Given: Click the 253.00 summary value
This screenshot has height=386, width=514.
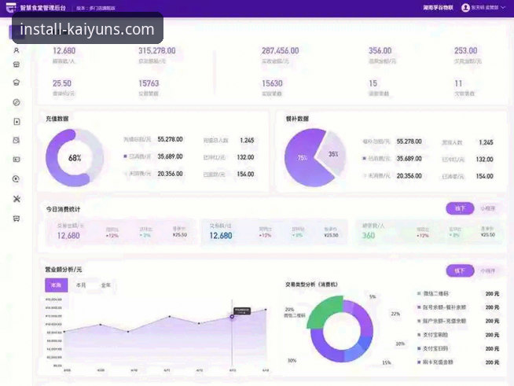Looking at the screenshot, I should [x=465, y=50].
